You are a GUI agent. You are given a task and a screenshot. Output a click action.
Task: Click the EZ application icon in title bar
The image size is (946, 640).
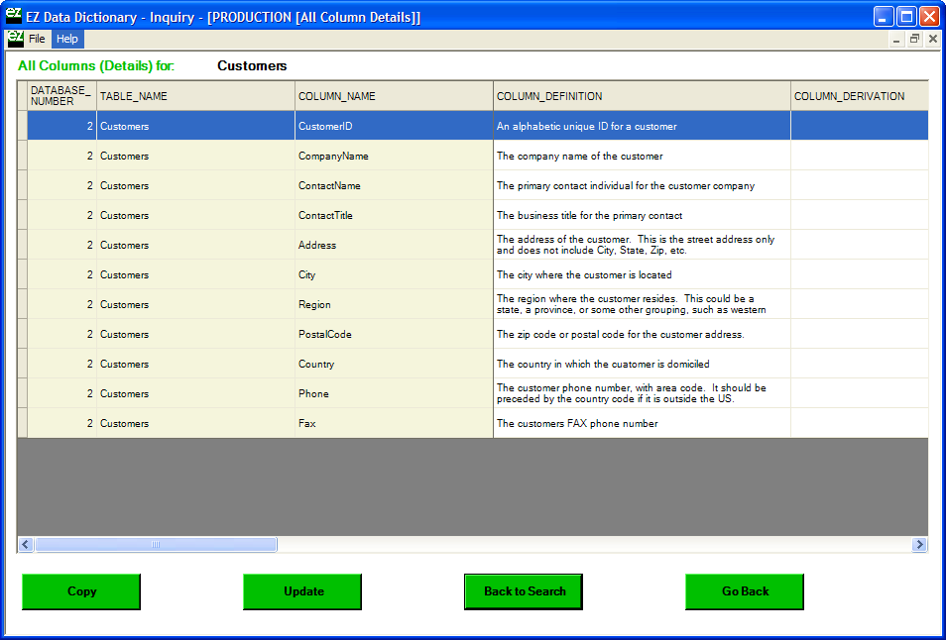click(15, 17)
